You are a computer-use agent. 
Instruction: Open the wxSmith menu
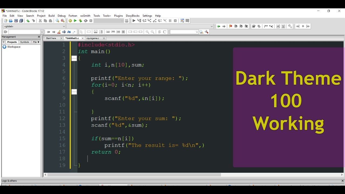pyautogui.click(x=85, y=16)
